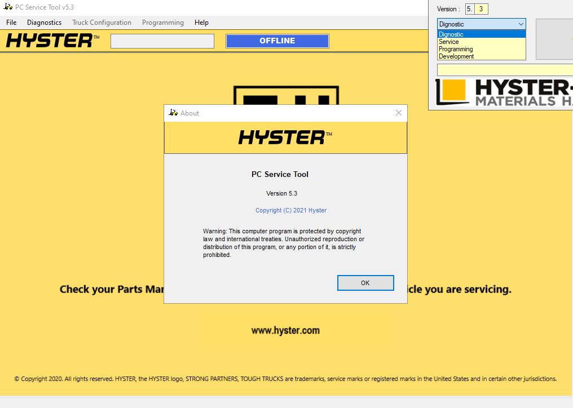Click the empty field beside the Hyster logo
Screen dimensions: 573x408
click(162, 41)
